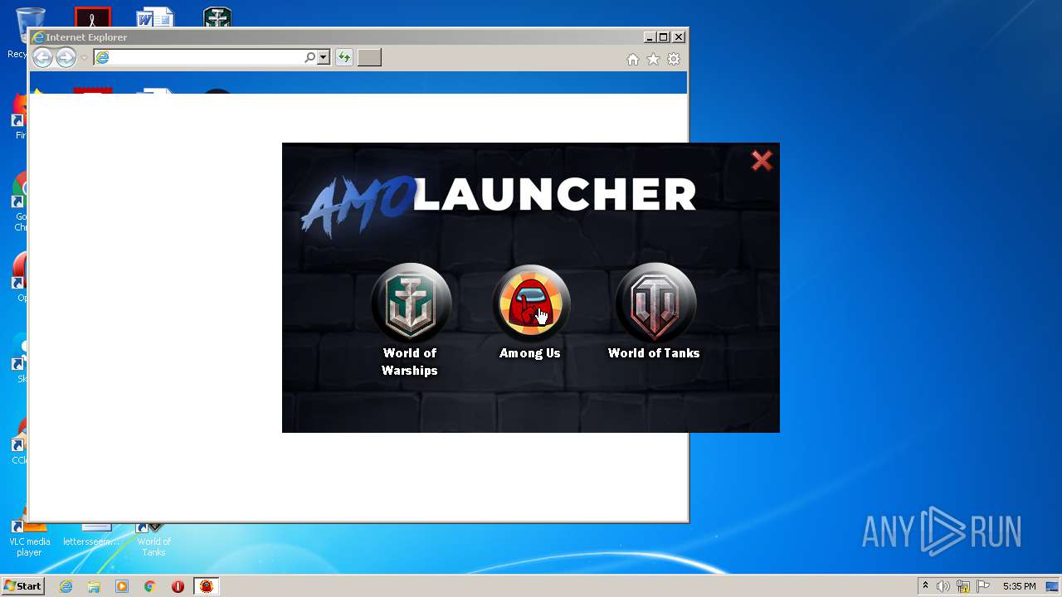Open Google Chrome from taskbar
The height and width of the screenshot is (597, 1062).
[x=149, y=586]
